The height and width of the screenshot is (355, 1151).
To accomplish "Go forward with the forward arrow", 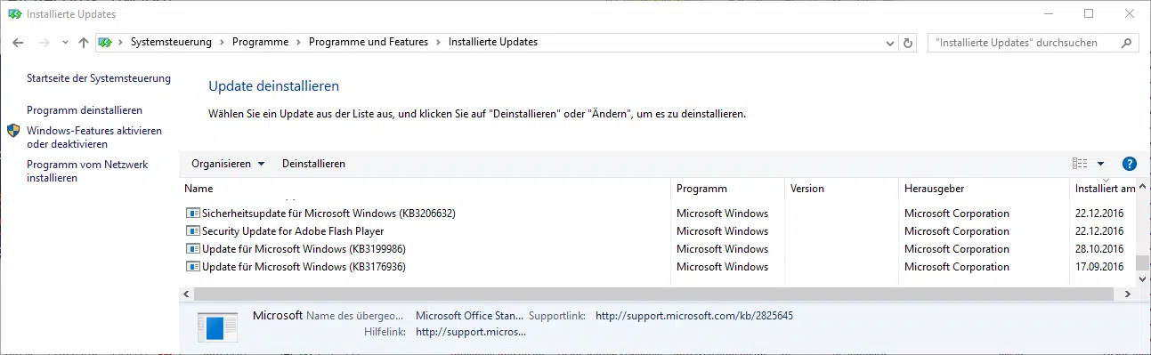I will 45,43.
